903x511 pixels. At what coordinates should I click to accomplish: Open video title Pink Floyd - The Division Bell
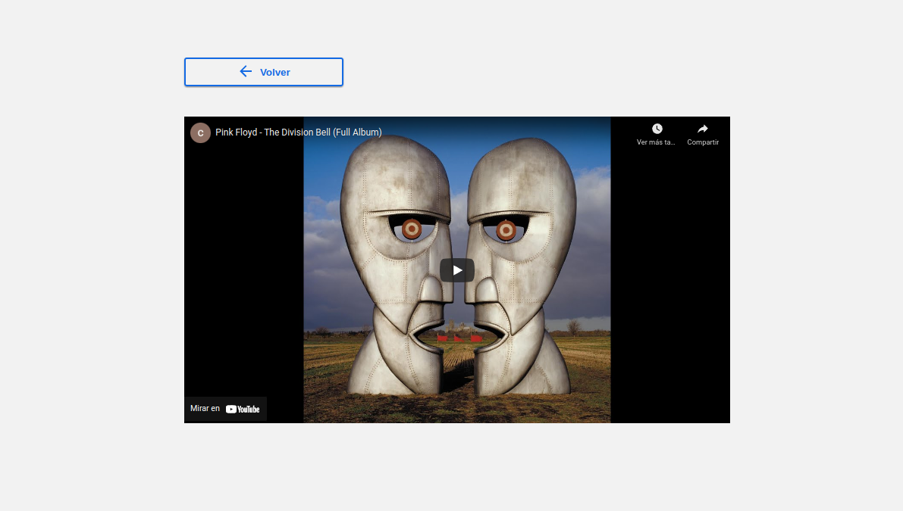pyautogui.click(x=298, y=132)
